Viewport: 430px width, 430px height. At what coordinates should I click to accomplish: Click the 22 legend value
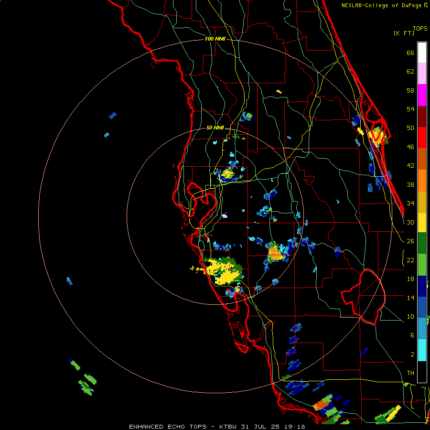410,260
